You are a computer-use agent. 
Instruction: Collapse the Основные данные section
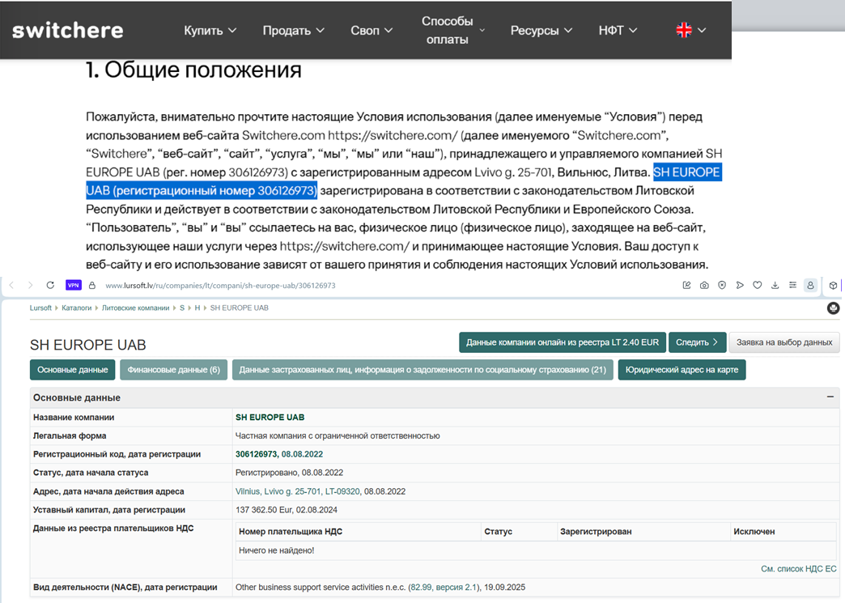point(830,397)
